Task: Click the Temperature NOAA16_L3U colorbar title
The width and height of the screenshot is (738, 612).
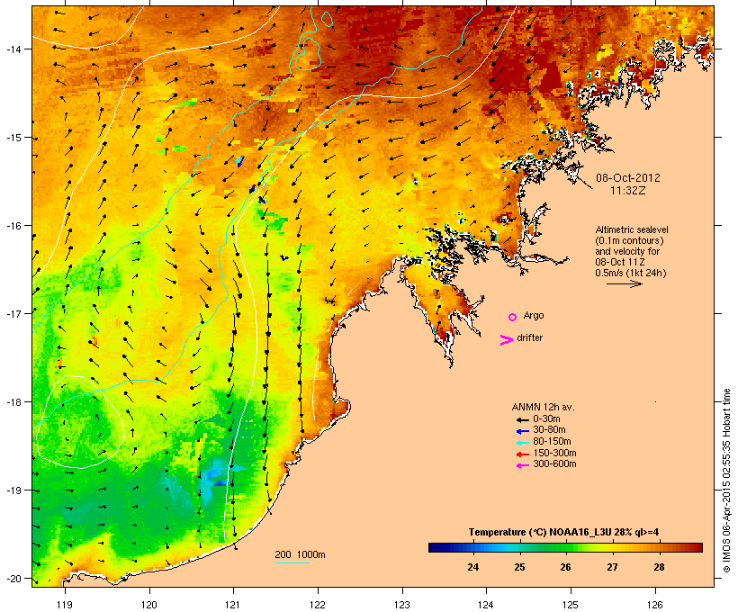Action: 563,533
